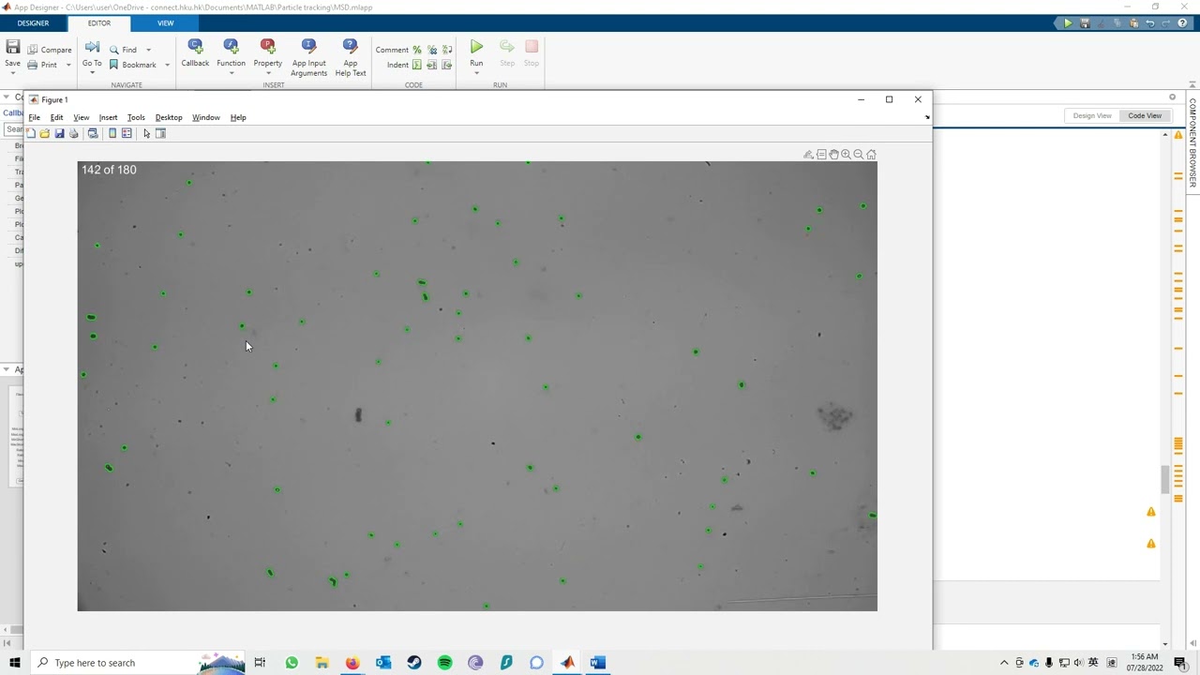Click the Compare button
The width and height of the screenshot is (1200, 675).
point(50,50)
